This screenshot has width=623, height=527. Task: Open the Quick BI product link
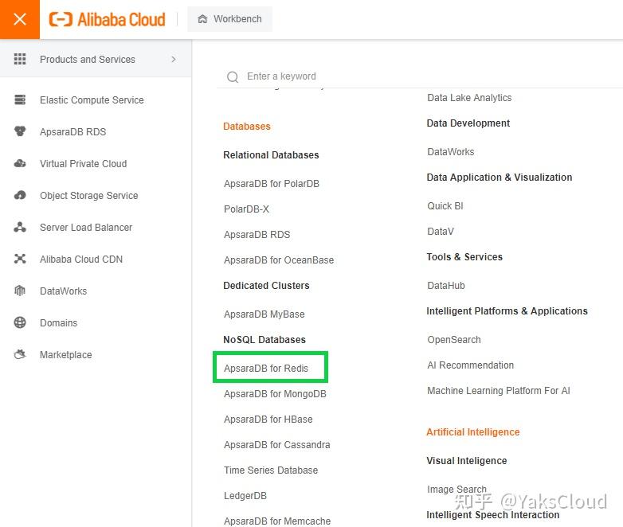(x=445, y=206)
